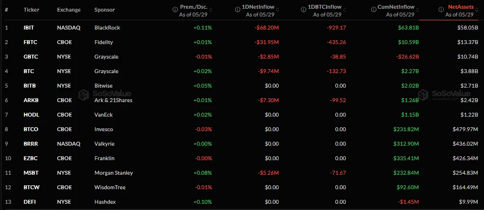Image resolution: width=484 pixels, height=210 pixels.
Task: Click MSBT 1D BTC inflow -71.67
Action: click(x=337, y=173)
